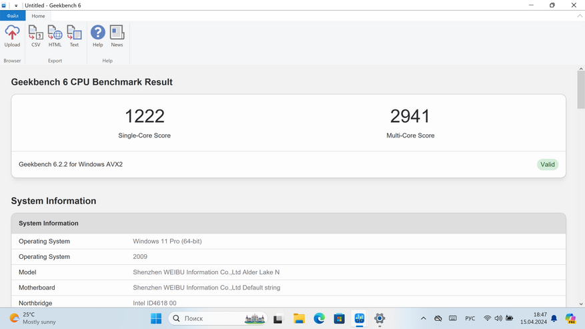Open Settings gear from the taskbar

click(x=380, y=318)
